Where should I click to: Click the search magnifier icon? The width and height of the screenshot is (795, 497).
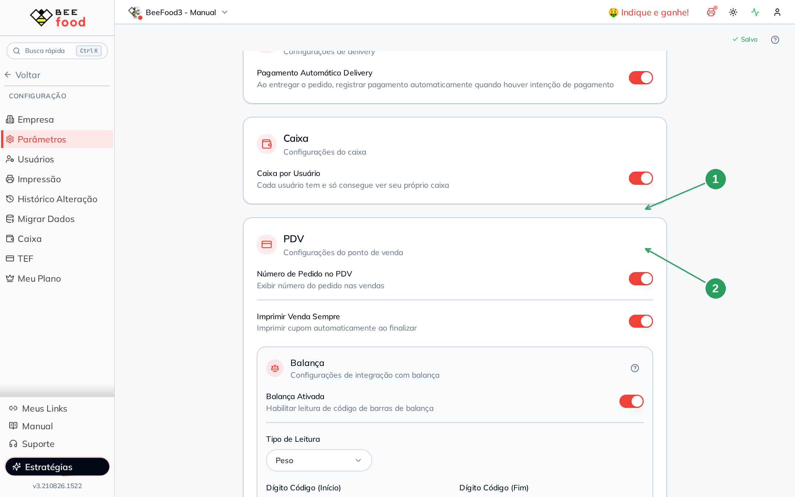pyautogui.click(x=17, y=51)
